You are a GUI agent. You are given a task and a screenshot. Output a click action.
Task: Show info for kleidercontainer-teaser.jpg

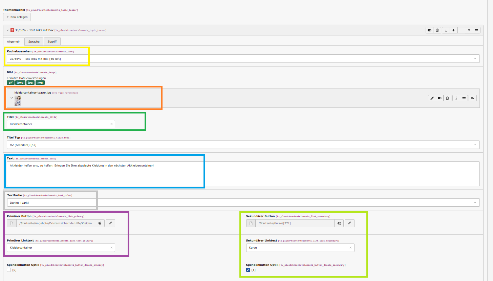point(456,98)
